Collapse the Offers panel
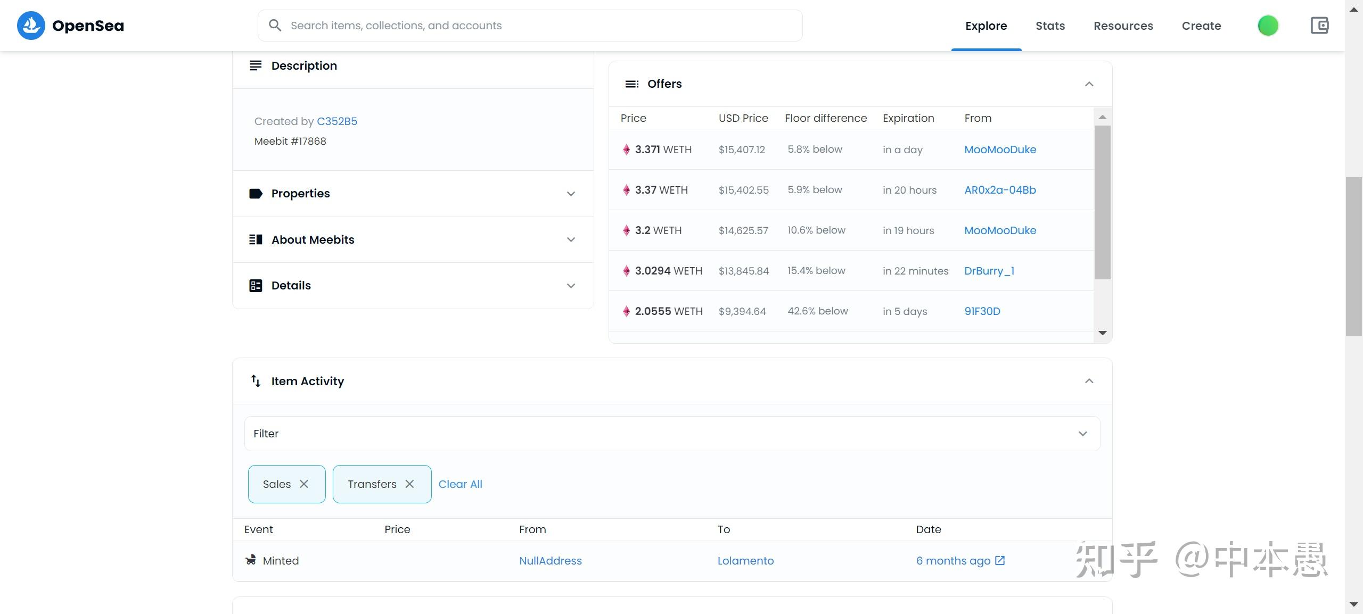The width and height of the screenshot is (1363, 614). 1089,84
